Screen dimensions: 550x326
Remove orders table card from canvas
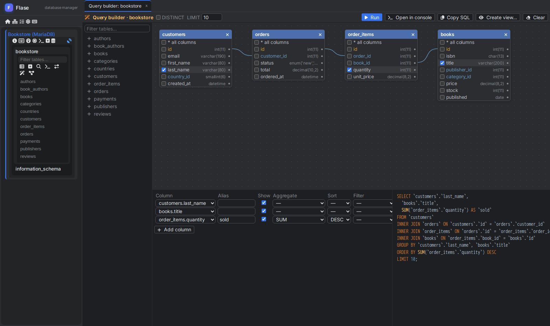coord(320,35)
